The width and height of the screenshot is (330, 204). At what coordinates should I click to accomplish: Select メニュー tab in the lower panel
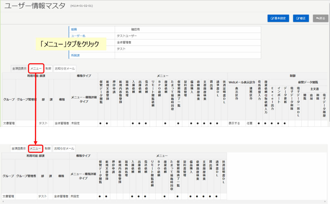click(35, 149)
